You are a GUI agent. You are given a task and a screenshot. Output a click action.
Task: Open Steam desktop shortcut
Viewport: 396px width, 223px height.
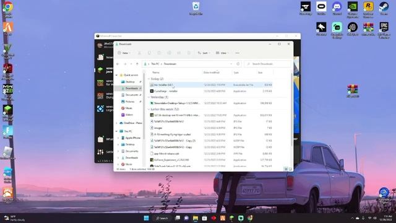[384, 8]
